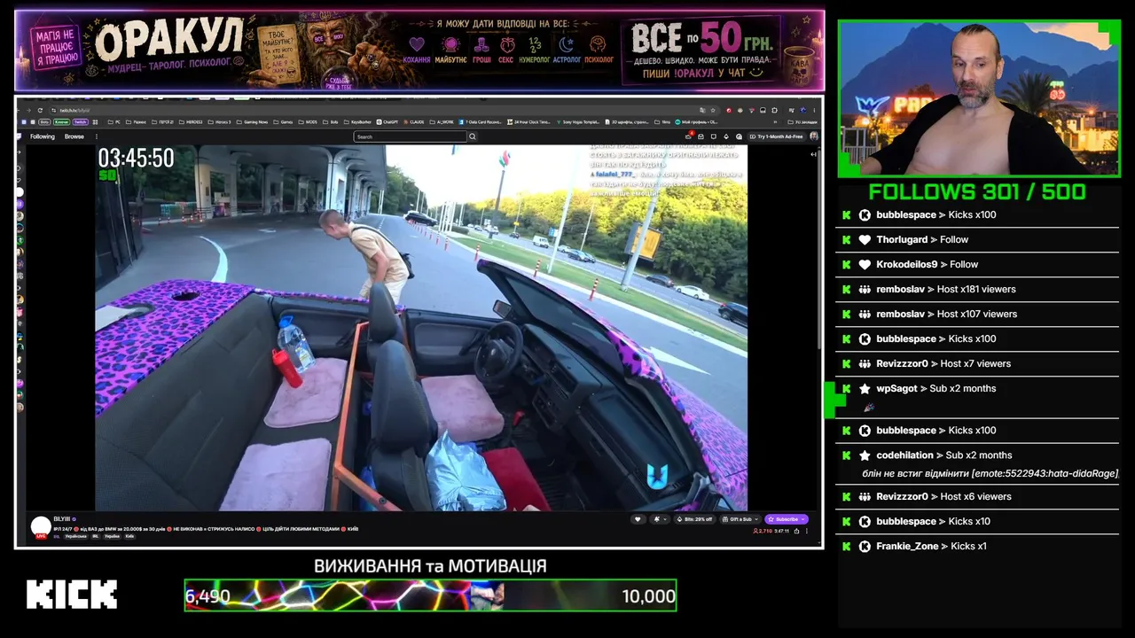Click the KICK logo
Viewport: 1135px width, 638px height.
pyautogui.click(x=72, y=595)
